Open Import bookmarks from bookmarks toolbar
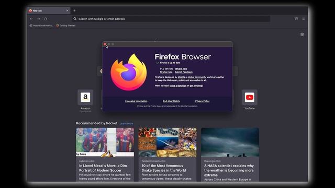335x188 pixels. (x=41, y=26)
